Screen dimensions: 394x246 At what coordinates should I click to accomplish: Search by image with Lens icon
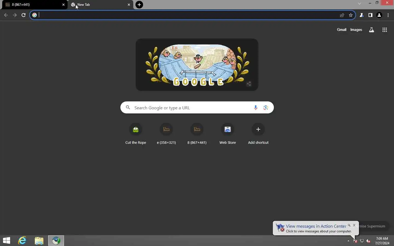(266, 108)
